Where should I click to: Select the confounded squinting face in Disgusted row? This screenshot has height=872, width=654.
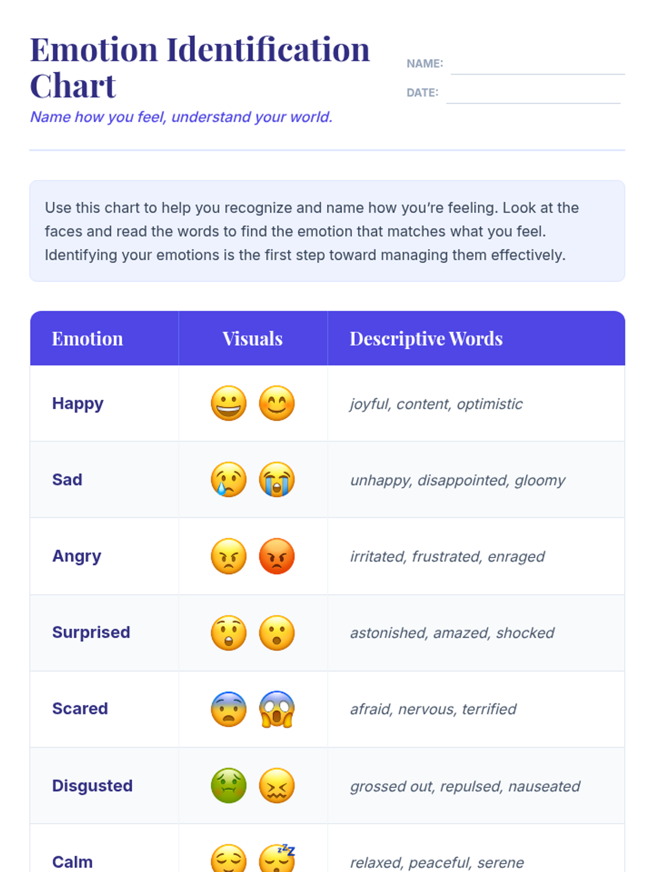tap(277, 786)
